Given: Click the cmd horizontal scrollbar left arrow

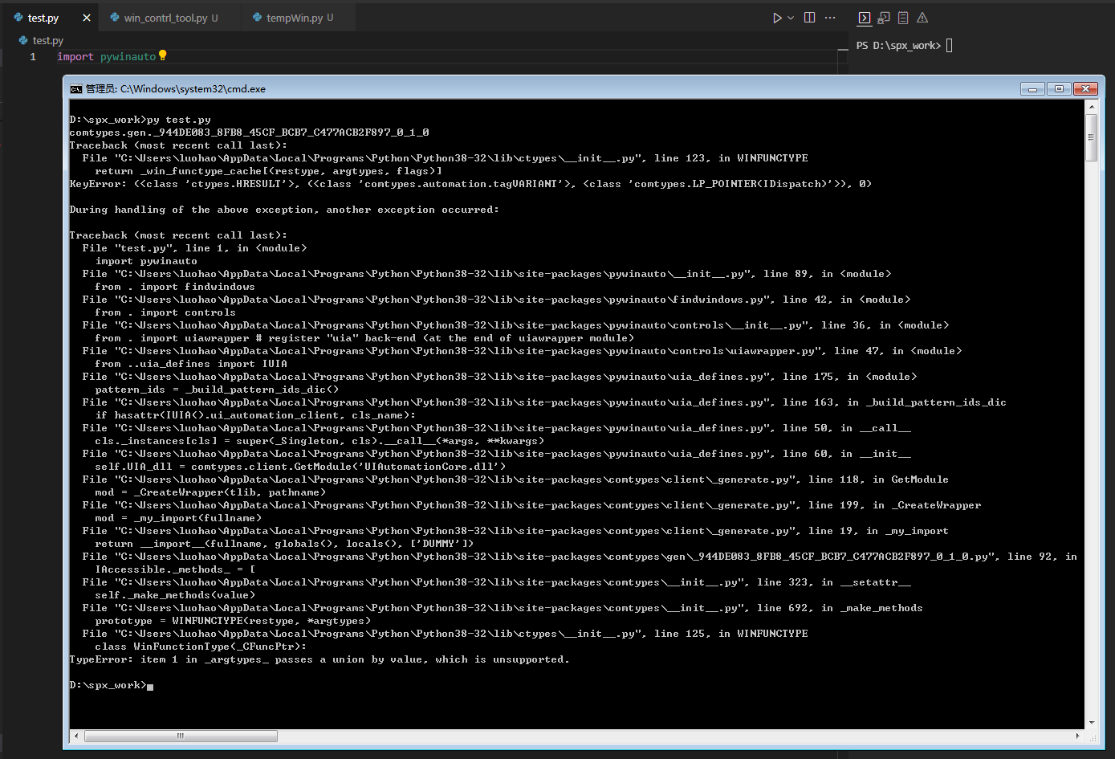Looking at the screenshot, I should pyautogui.click(x=76, y=736).
